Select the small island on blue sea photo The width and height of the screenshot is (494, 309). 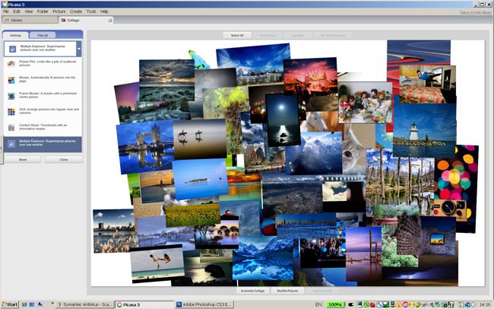200,178
